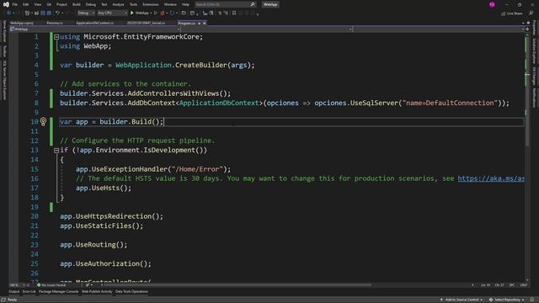
Task: Click the Save All toolbar icon
Action: click(x=49, y=13)
